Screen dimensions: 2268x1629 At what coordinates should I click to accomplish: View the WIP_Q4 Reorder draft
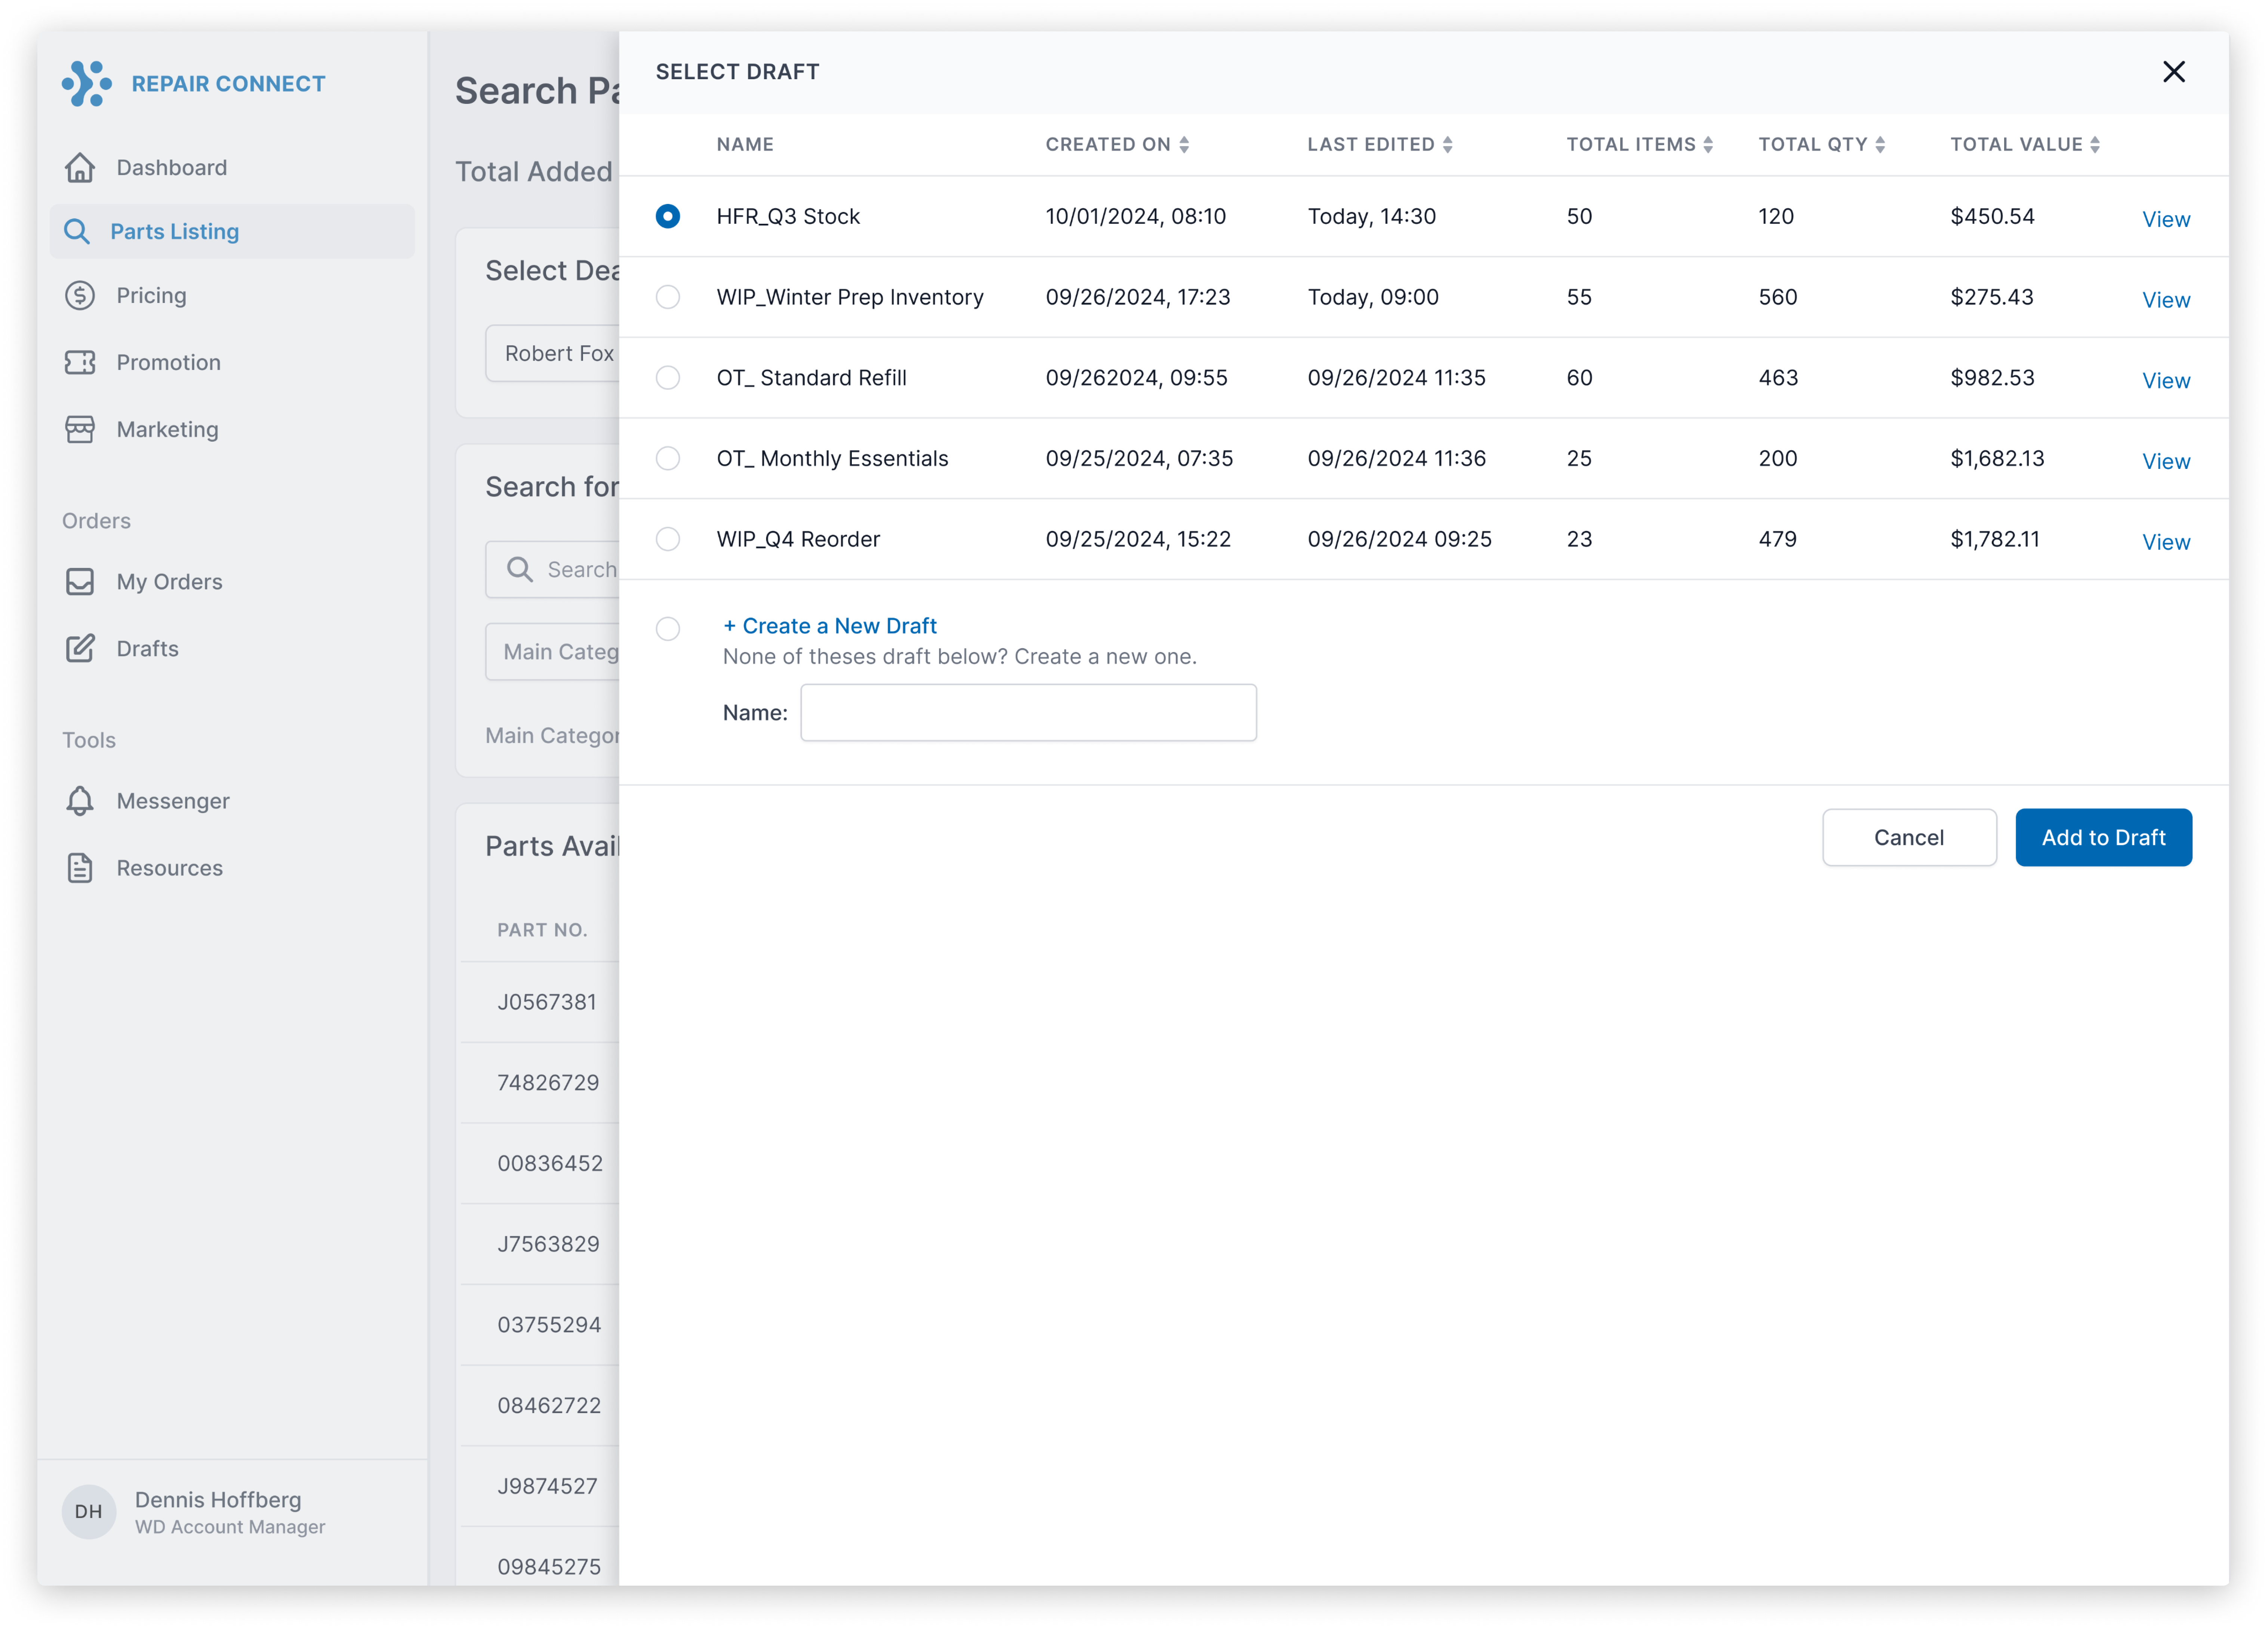(2166, 542)
